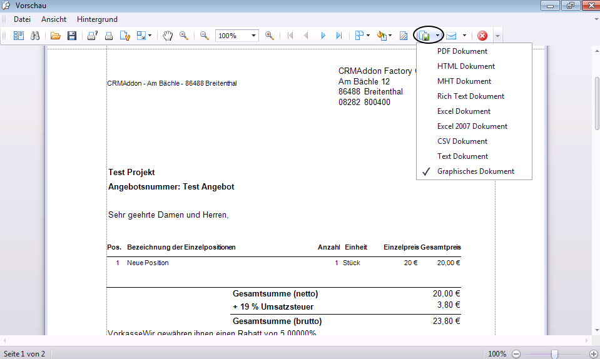600x359 pixels.
Task: Click the red close preview icon
Action: coord(482,36)
